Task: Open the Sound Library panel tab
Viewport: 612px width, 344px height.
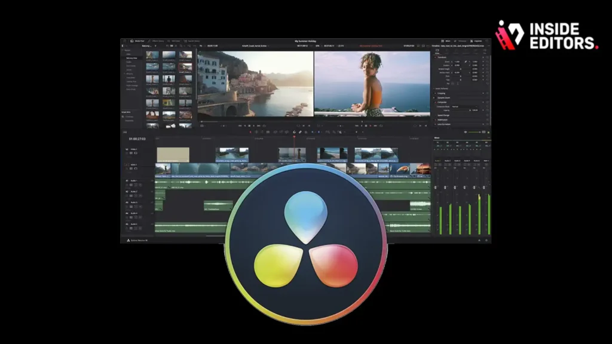Action: [192, 41]
